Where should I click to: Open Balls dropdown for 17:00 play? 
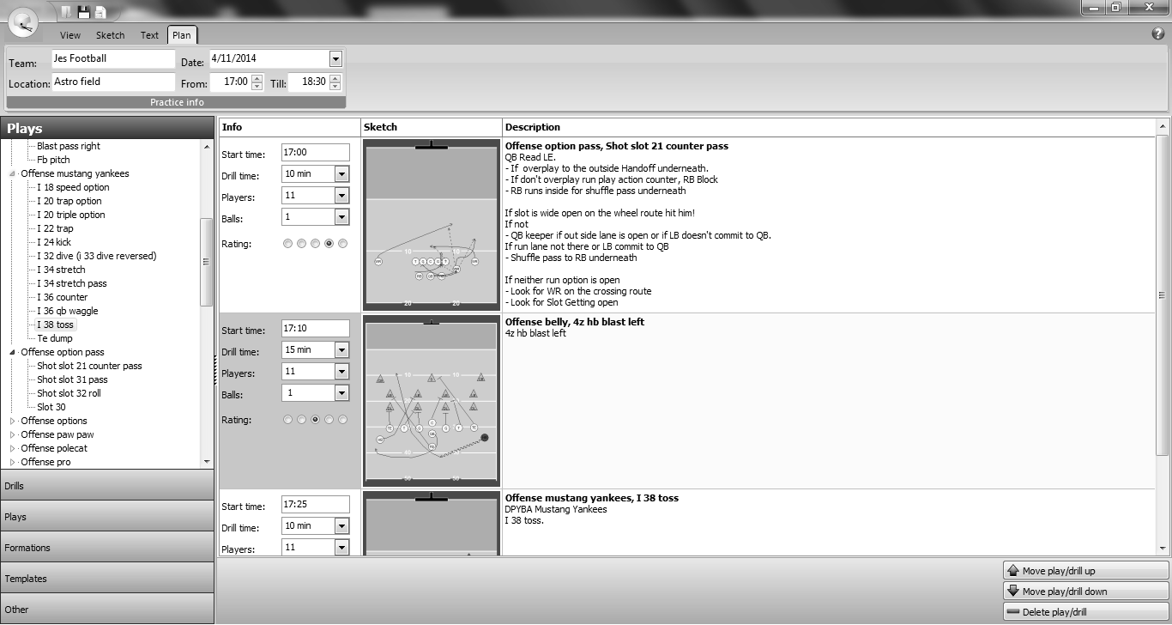(x=341, y=217)
